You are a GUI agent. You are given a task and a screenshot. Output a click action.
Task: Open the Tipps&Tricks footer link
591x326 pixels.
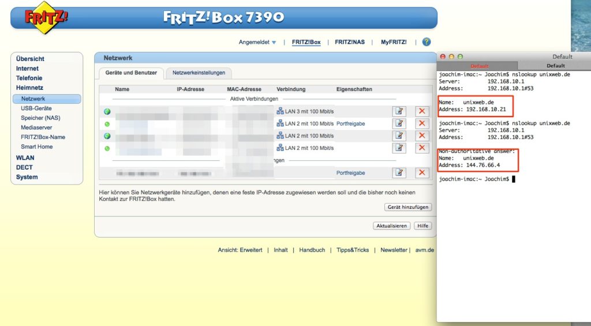pyautogui.click(x=353, y=250)
